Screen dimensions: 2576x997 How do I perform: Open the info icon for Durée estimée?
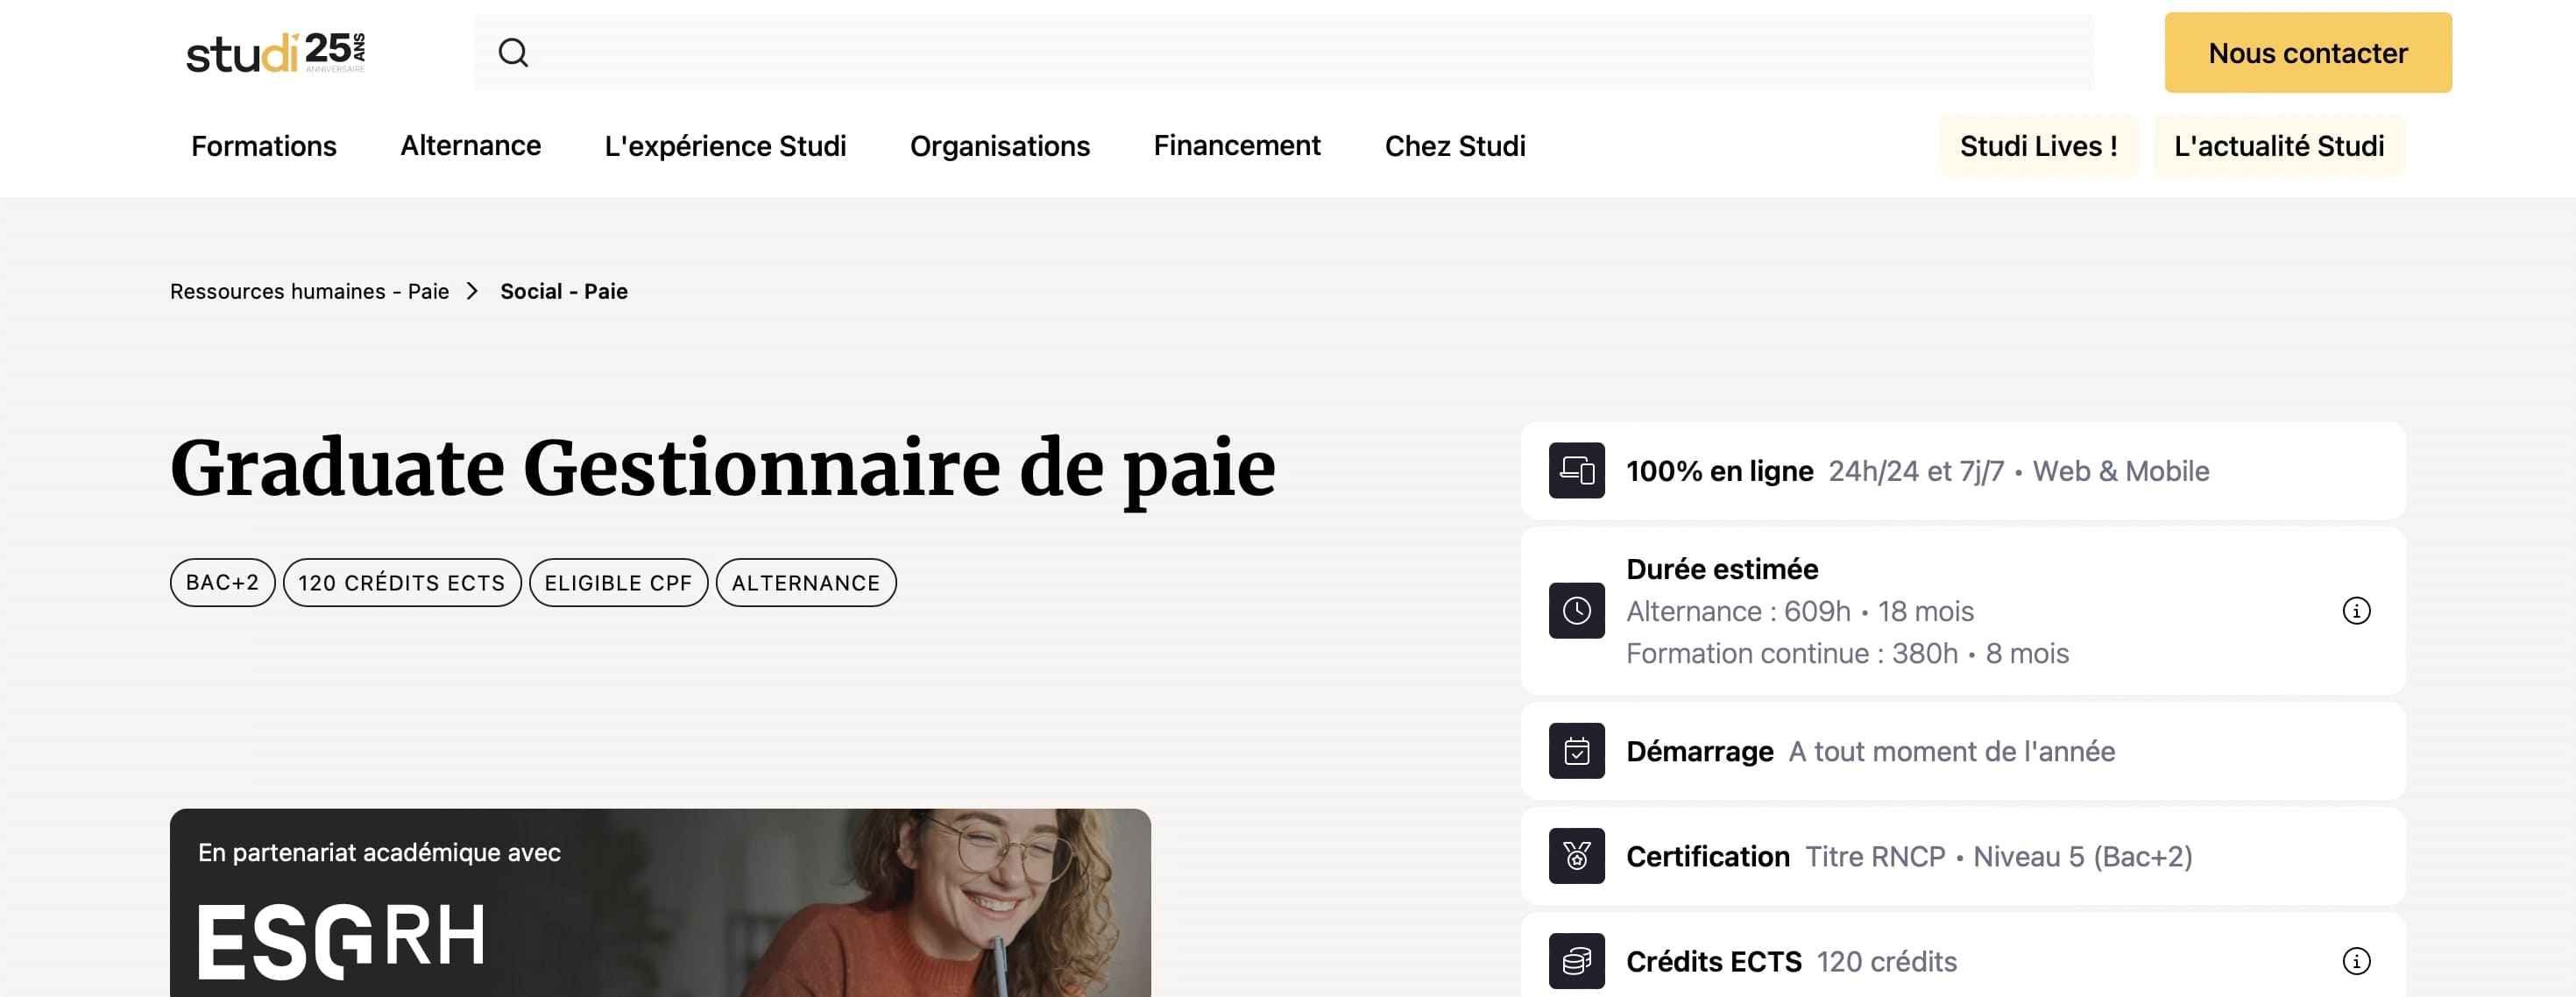tap(2356, 610)
